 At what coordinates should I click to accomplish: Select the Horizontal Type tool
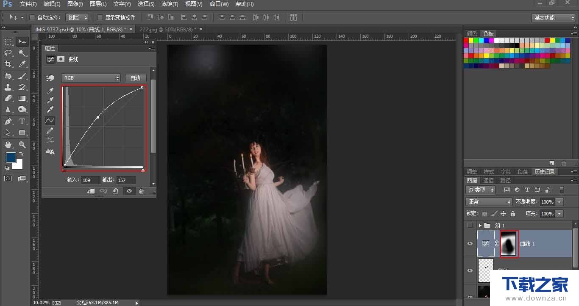22,121
